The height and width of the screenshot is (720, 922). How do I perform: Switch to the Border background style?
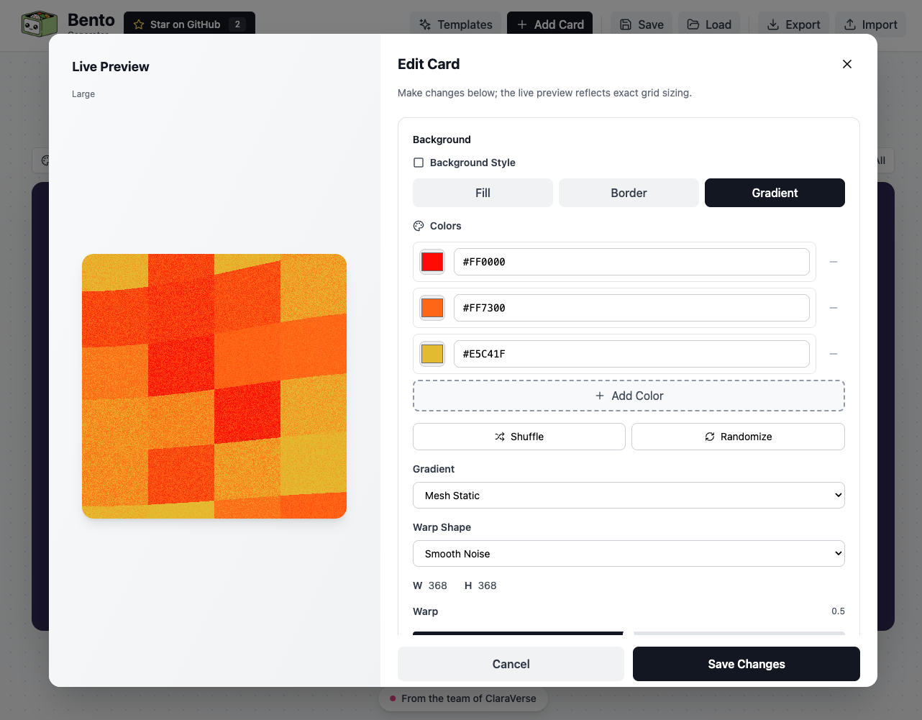[x=628, y=193]
